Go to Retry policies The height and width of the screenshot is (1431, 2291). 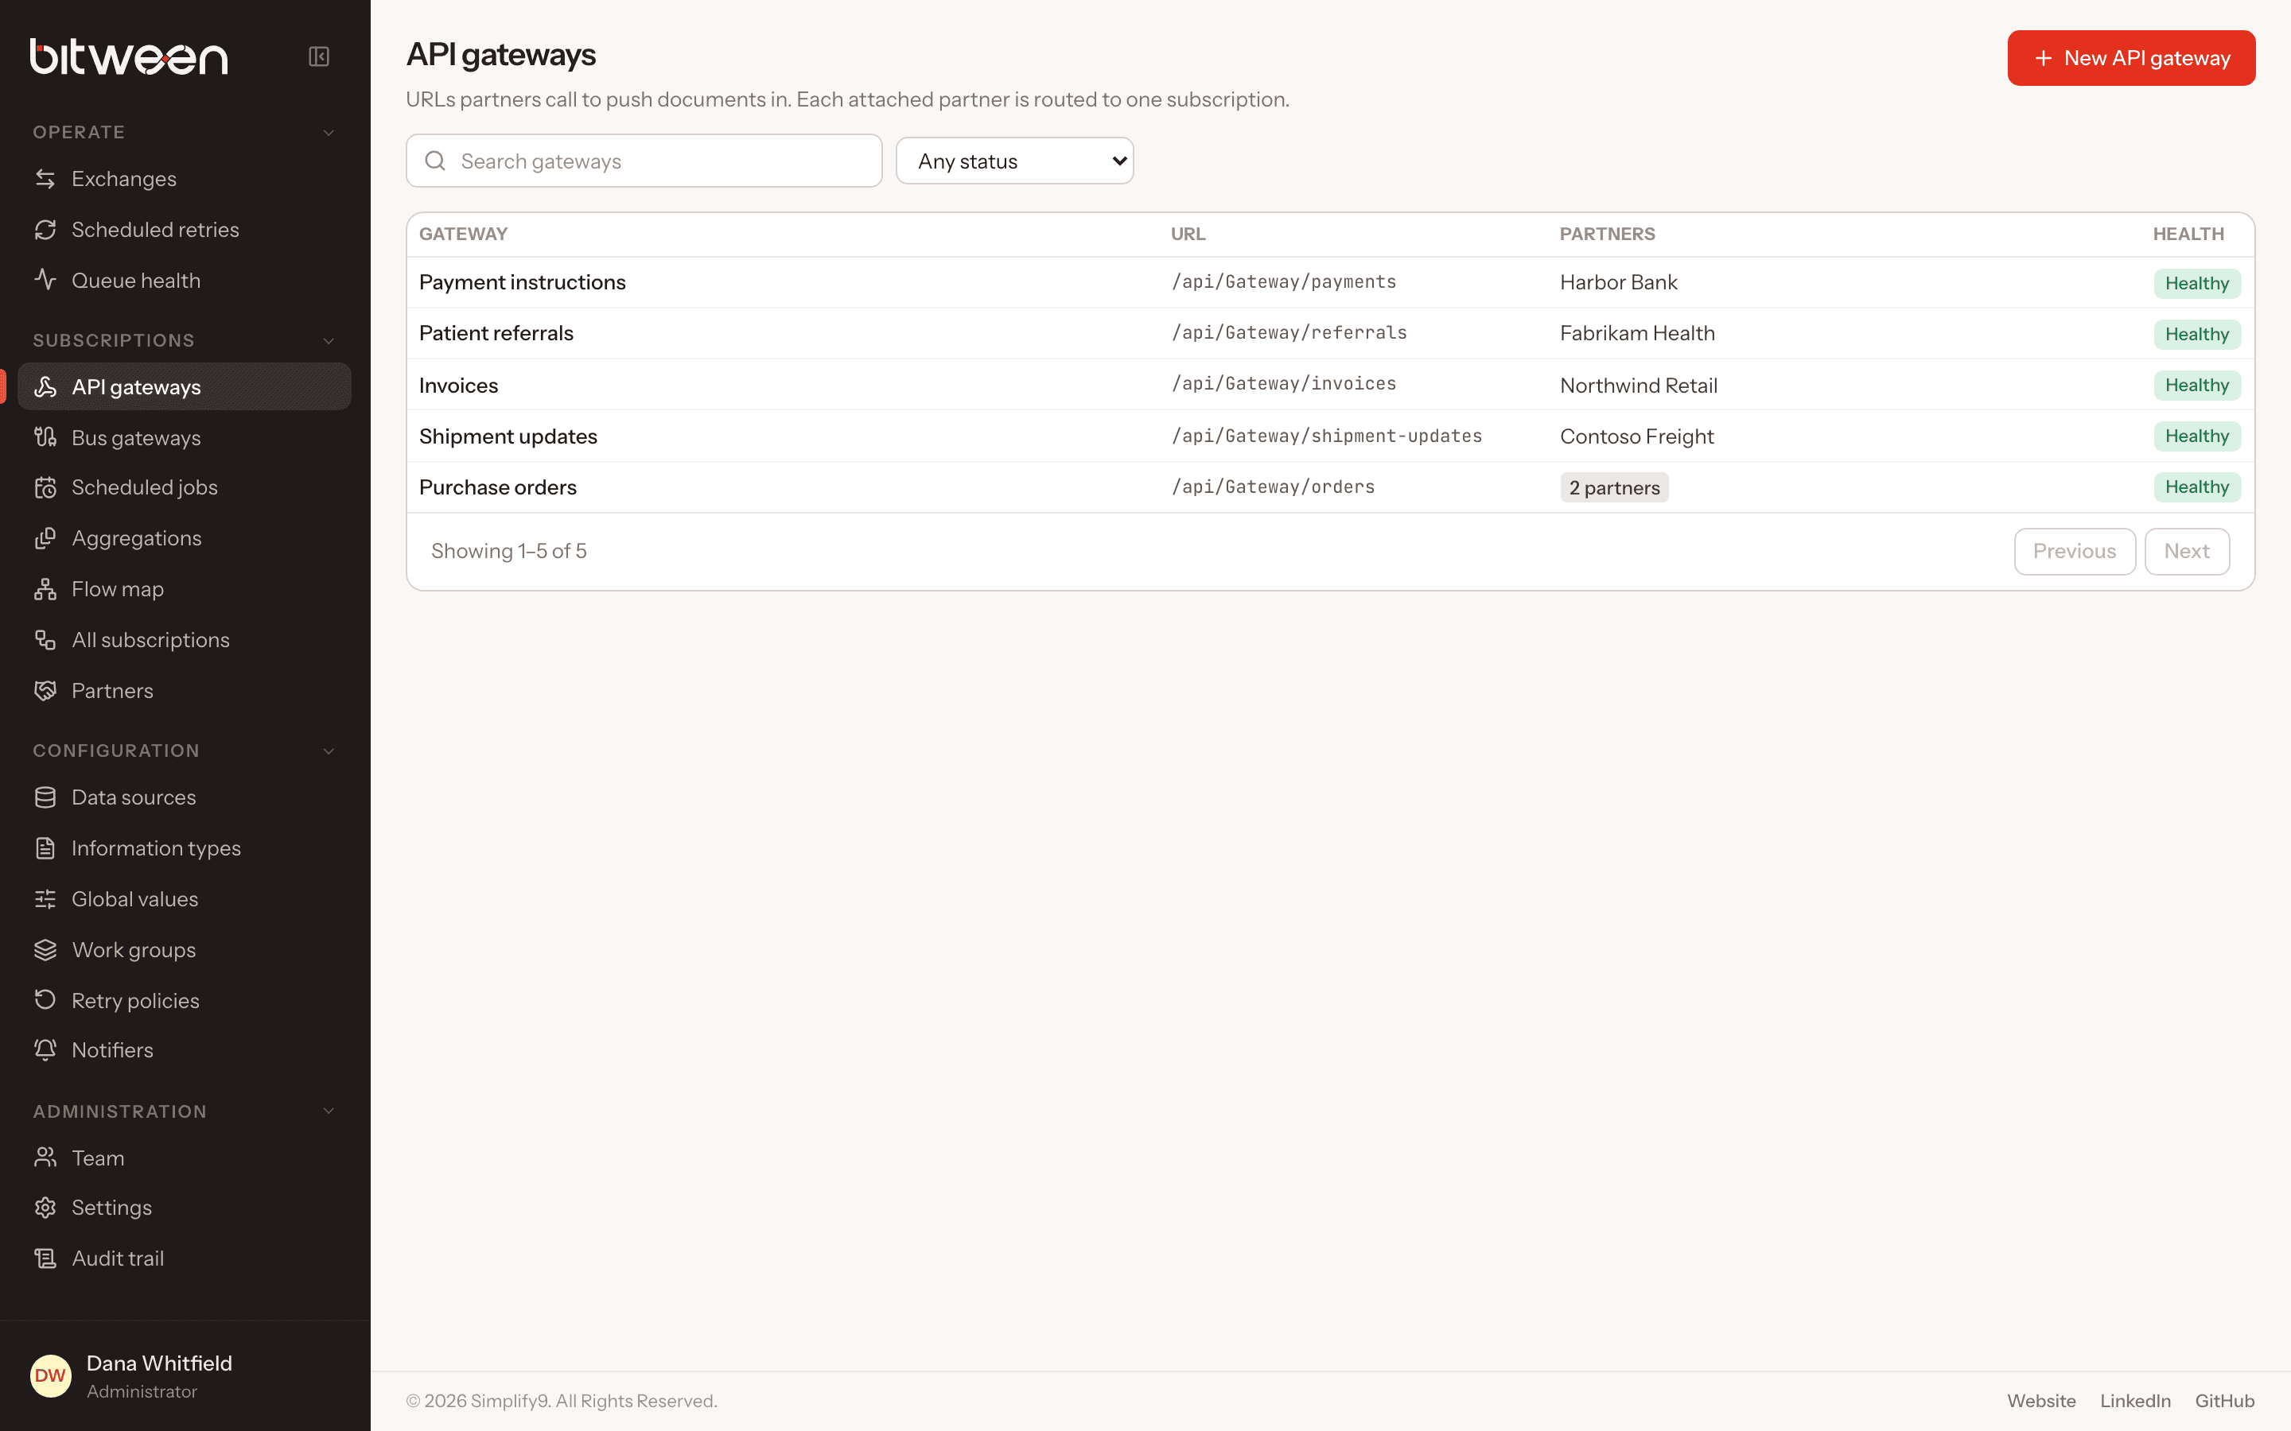tap(185, 1000)
